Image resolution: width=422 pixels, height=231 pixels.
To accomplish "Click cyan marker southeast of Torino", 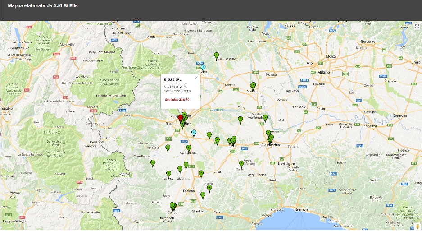I will tap(194, 133).
